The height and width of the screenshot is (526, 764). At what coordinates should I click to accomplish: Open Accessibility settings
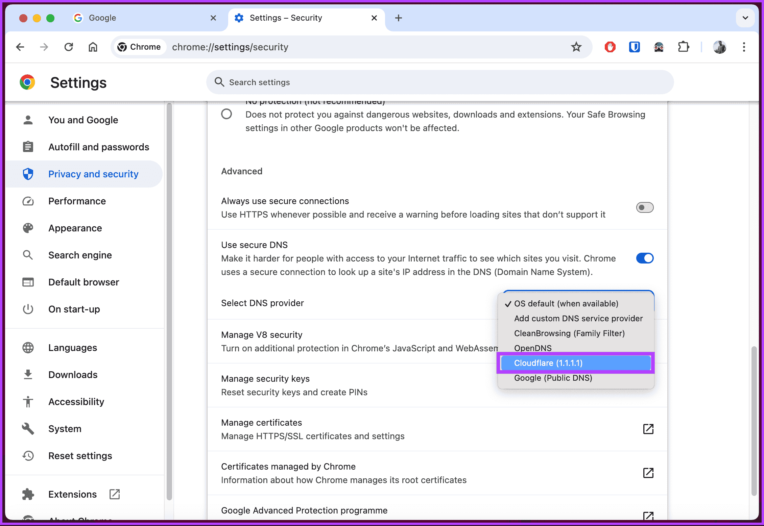[85, 402]
